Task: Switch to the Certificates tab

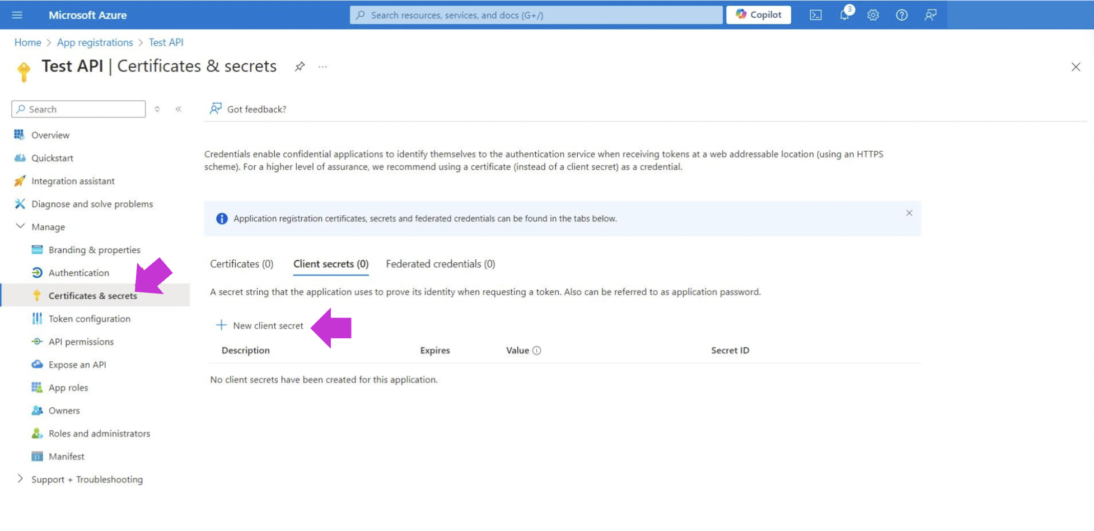Action: coord(241,264)
